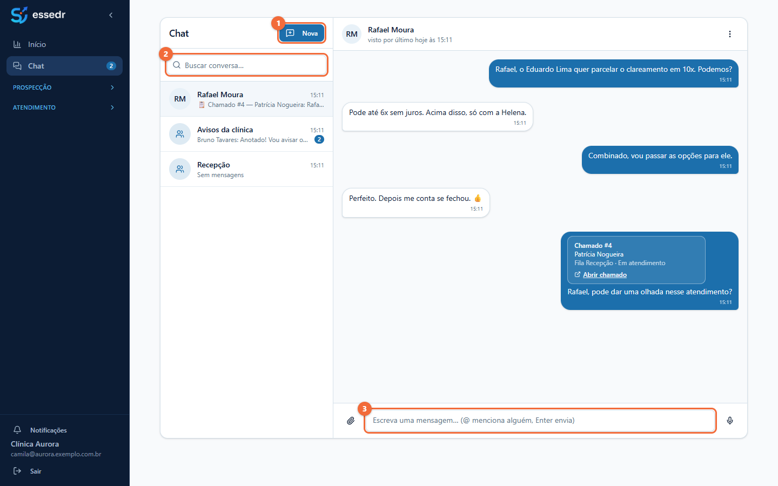The width and height of the screenshot is (778, 486).
Task: Click the email camila@aurora.exemplo.com.br
Action: click(56, 454)
